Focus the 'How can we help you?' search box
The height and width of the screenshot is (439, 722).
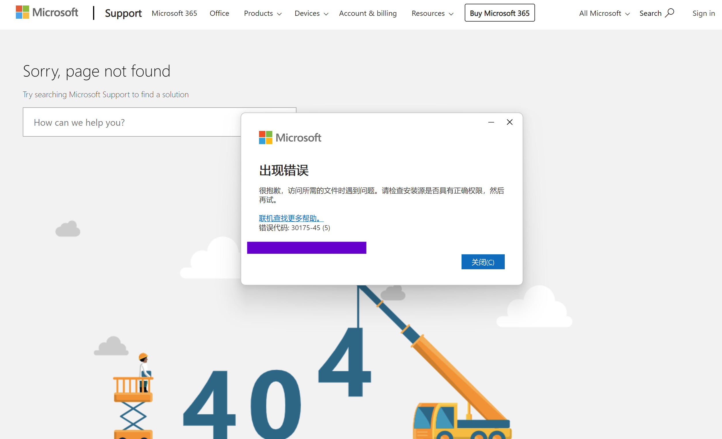coord(132,122)
